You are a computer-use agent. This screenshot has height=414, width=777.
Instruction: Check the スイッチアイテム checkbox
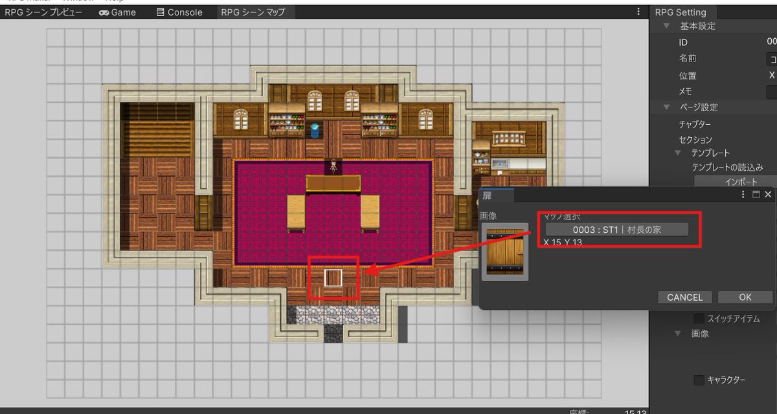pos(698,318)
